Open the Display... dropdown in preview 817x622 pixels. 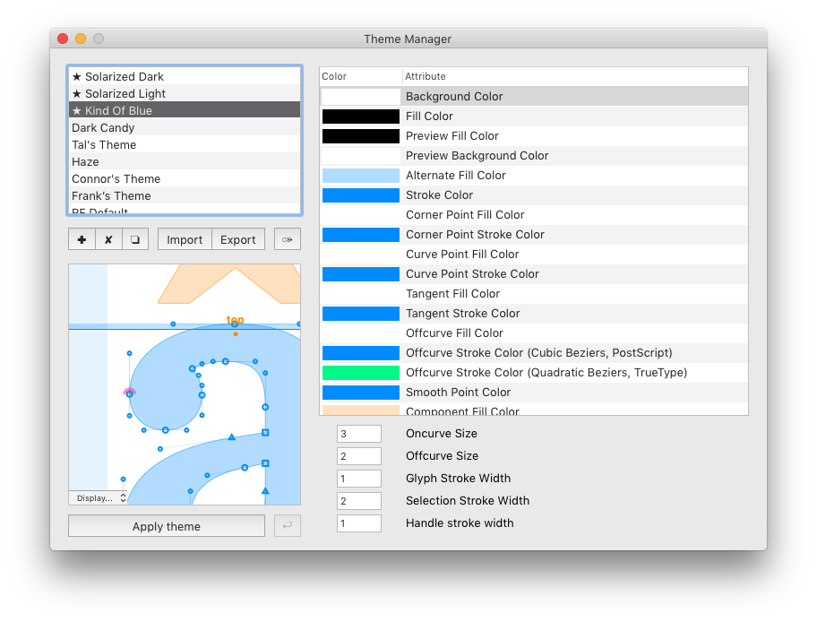99,498
